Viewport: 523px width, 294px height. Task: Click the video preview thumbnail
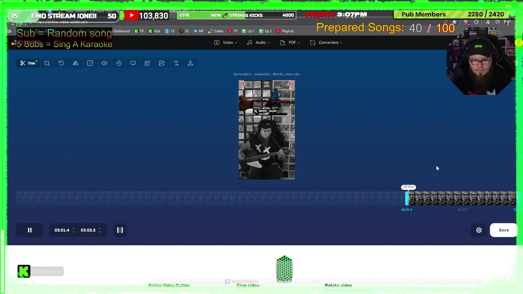tap(267, 130)
